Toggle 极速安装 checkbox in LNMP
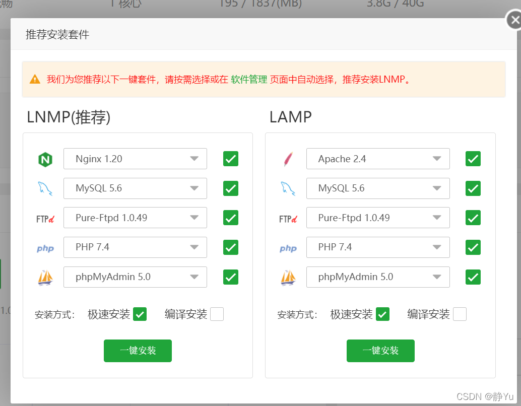Viewport: 521px width, 406px height. point(140,314)
